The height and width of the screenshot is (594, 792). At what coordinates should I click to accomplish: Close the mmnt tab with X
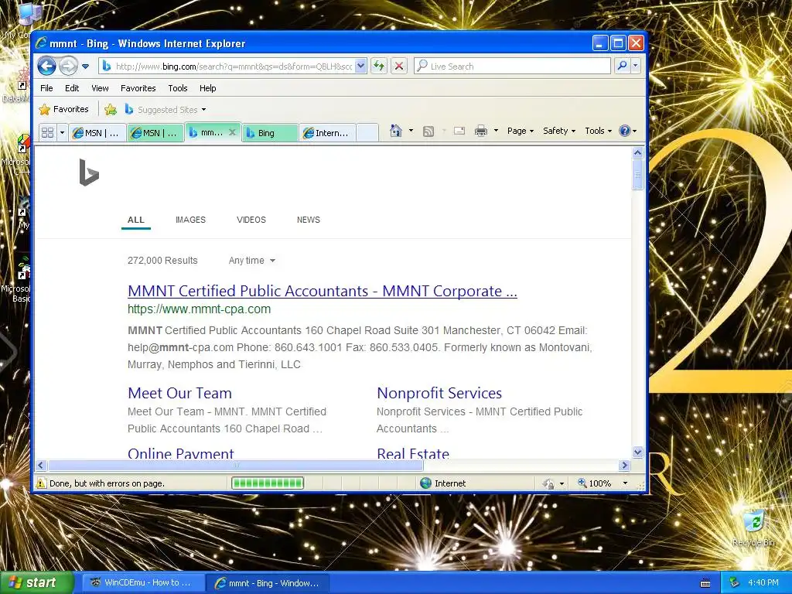pos(232,132)
